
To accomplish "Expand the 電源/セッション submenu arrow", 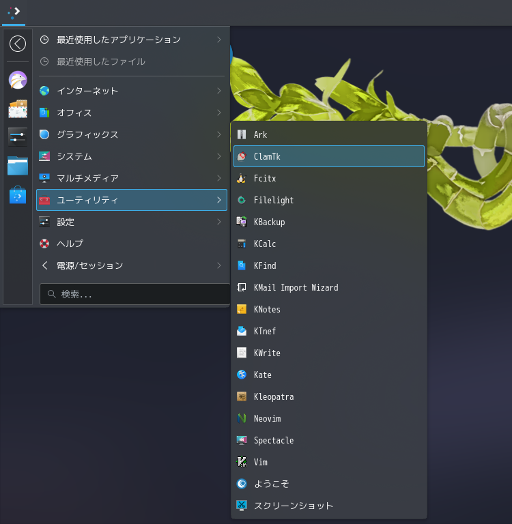I will 219,265.
